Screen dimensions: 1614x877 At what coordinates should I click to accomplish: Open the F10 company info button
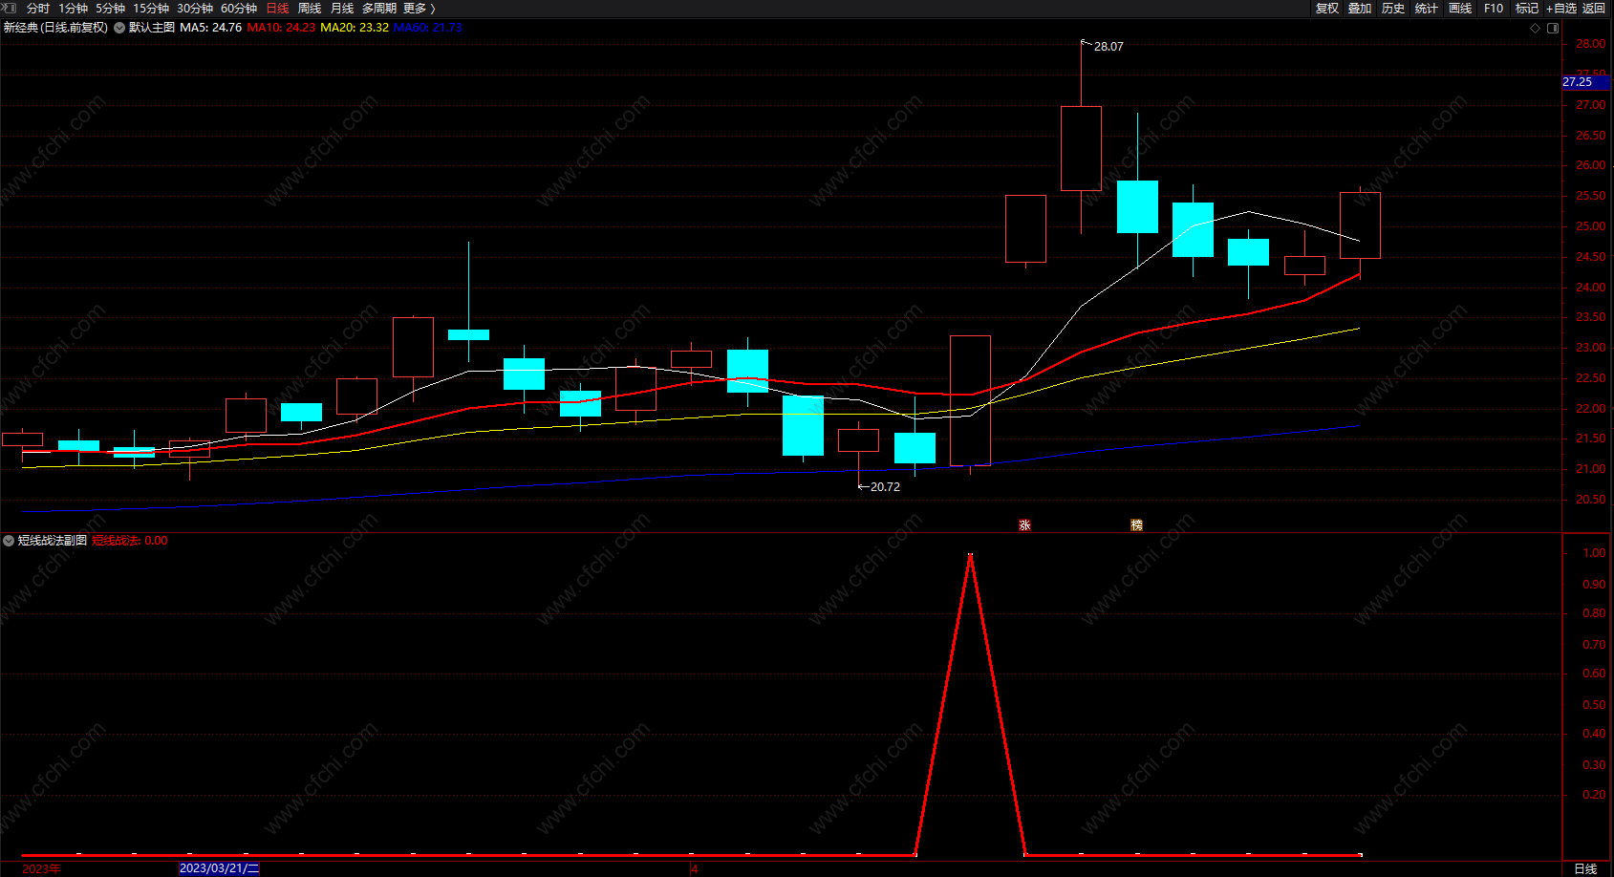point(1494,9)
